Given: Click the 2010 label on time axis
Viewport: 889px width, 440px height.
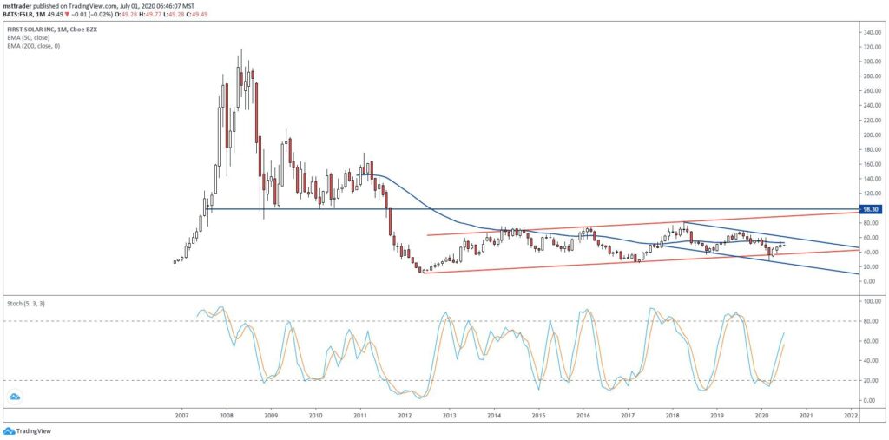Looking at the screenshot, I should (315, 415).
